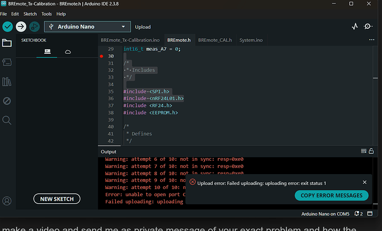
Task: Open the File menu
Action: (x=3, y=14)
